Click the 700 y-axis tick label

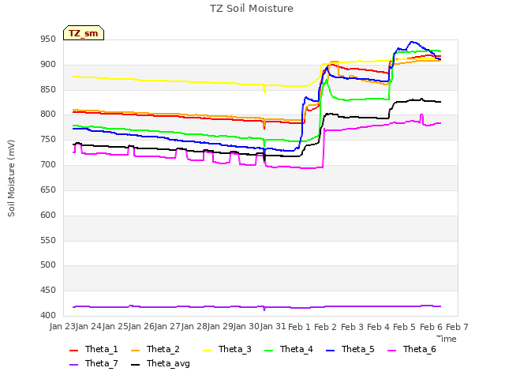(48, 165)
